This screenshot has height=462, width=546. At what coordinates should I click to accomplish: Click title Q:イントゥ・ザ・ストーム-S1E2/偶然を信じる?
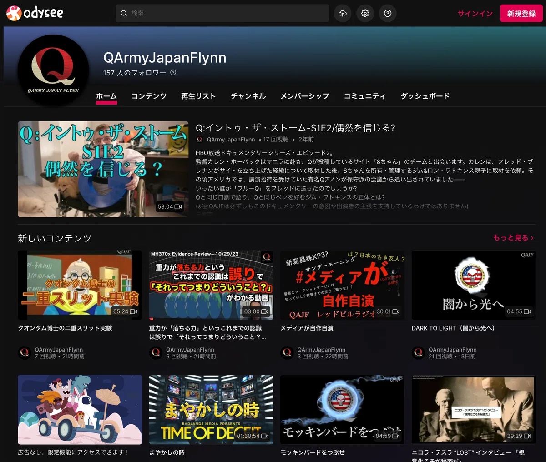[295, 128]
